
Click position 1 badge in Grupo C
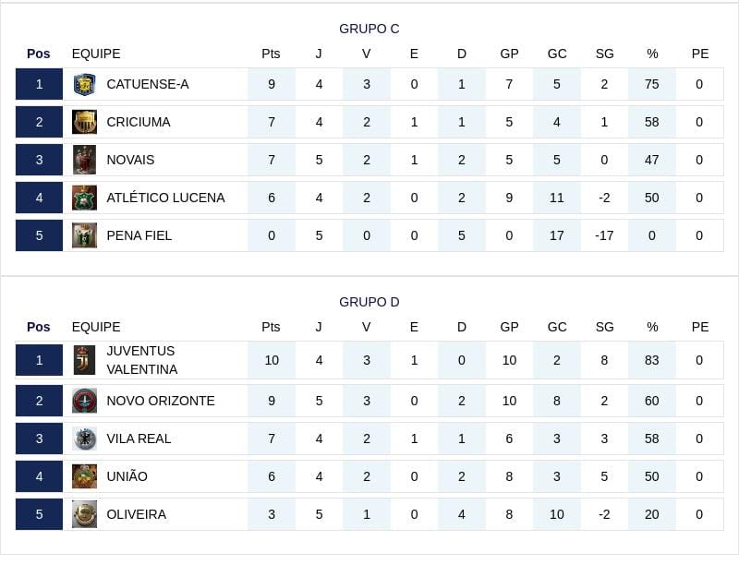click(39, 84)
